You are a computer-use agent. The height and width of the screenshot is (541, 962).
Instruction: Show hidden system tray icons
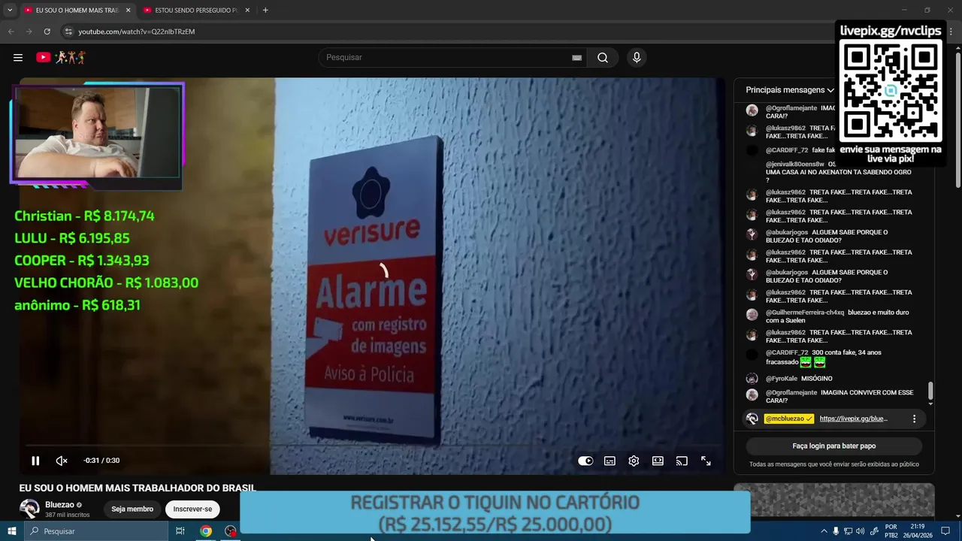(x=824, y=531)
